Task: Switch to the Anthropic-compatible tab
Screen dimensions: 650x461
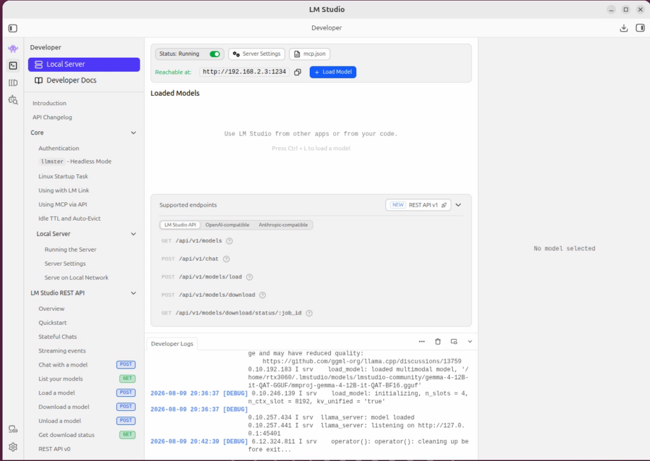Action: coord(283,225)
